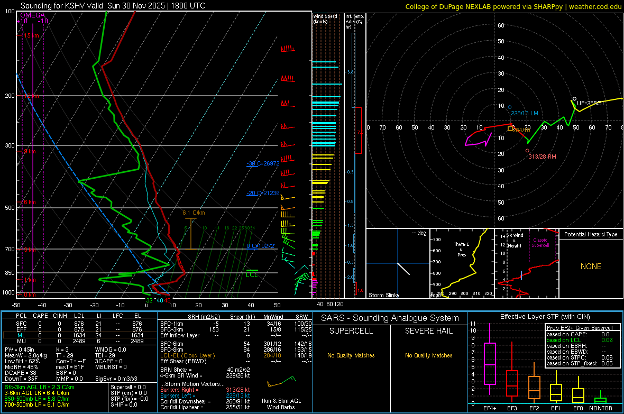This screenshot has height=414, width=624.
Task: Click the green 'based on LCL: 0.06' line
Action: 580,340
